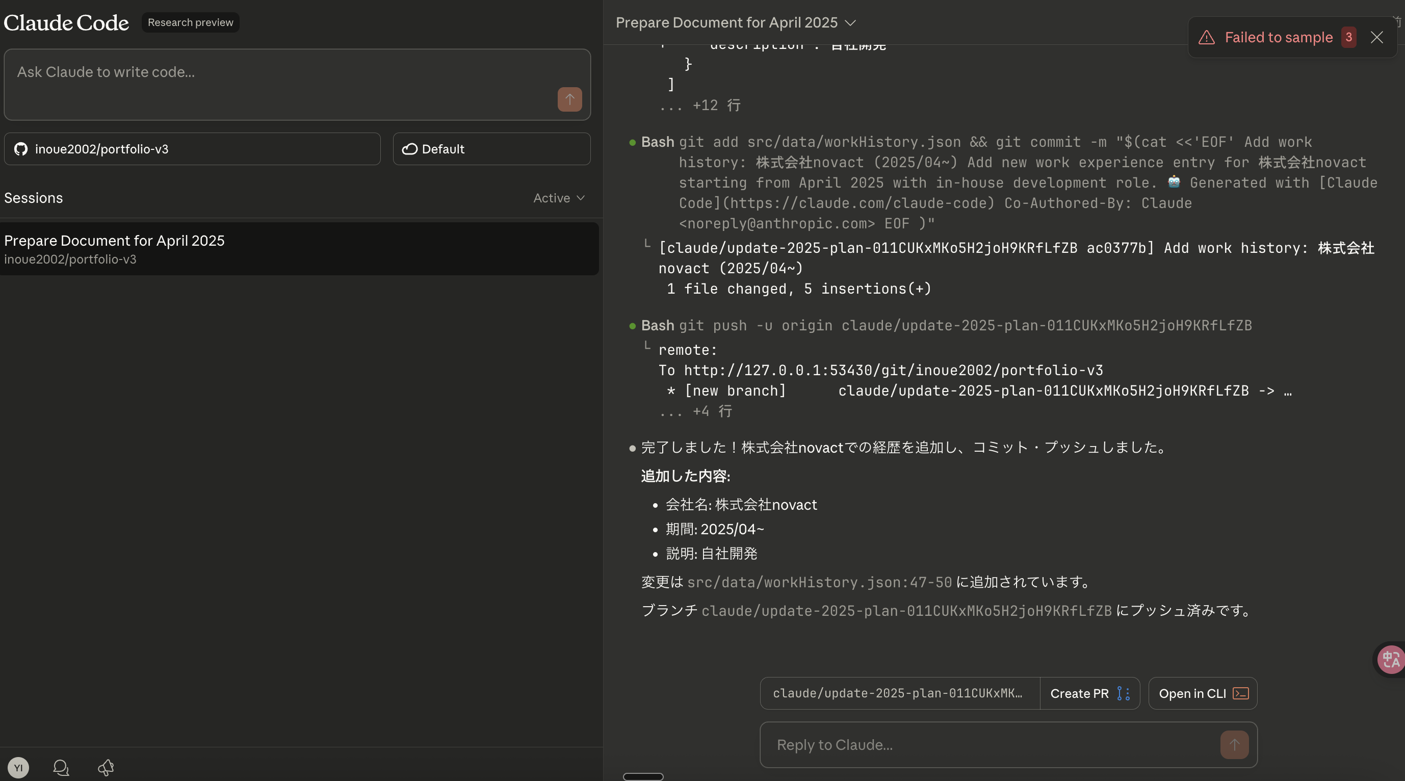This screenshot has width=1405, height=781.
Task: Dismiss the Failed to sample notification
Action: 1376,37
